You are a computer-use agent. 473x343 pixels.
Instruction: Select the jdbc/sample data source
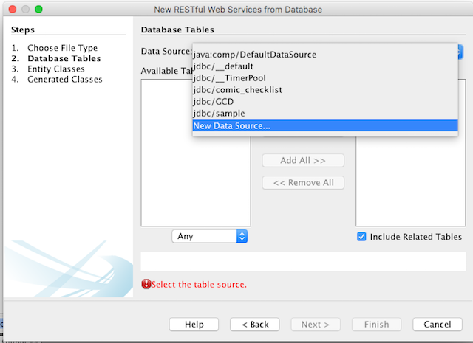(x=218, y=114)
